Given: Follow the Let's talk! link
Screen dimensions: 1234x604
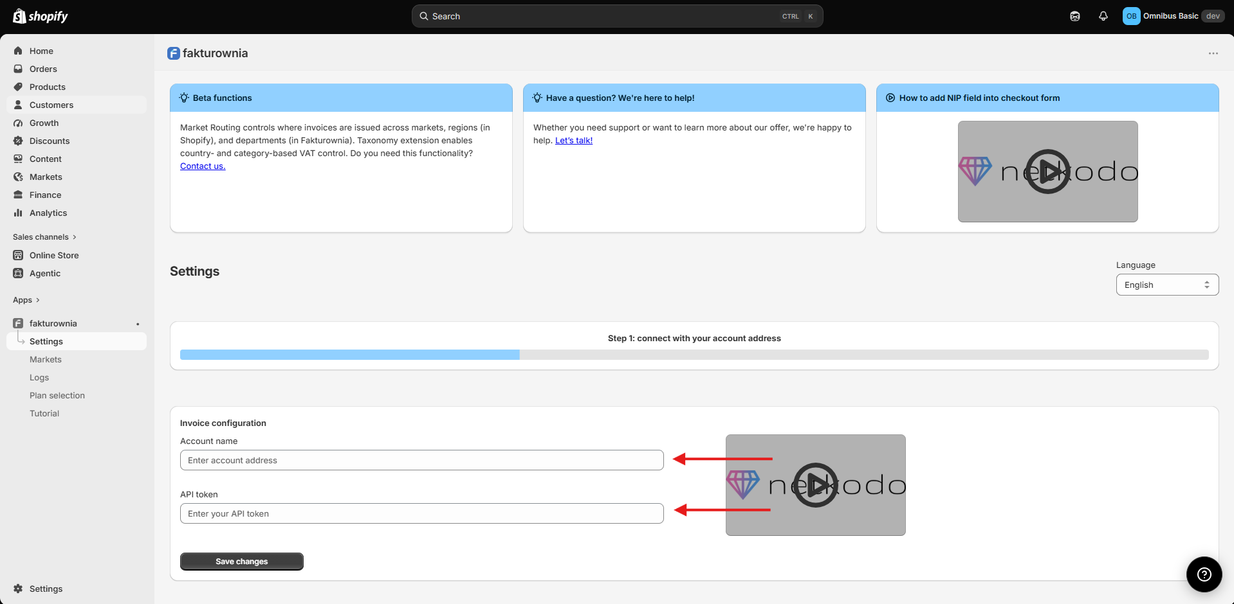Looking at the screenshot, I should pos(574,140).
